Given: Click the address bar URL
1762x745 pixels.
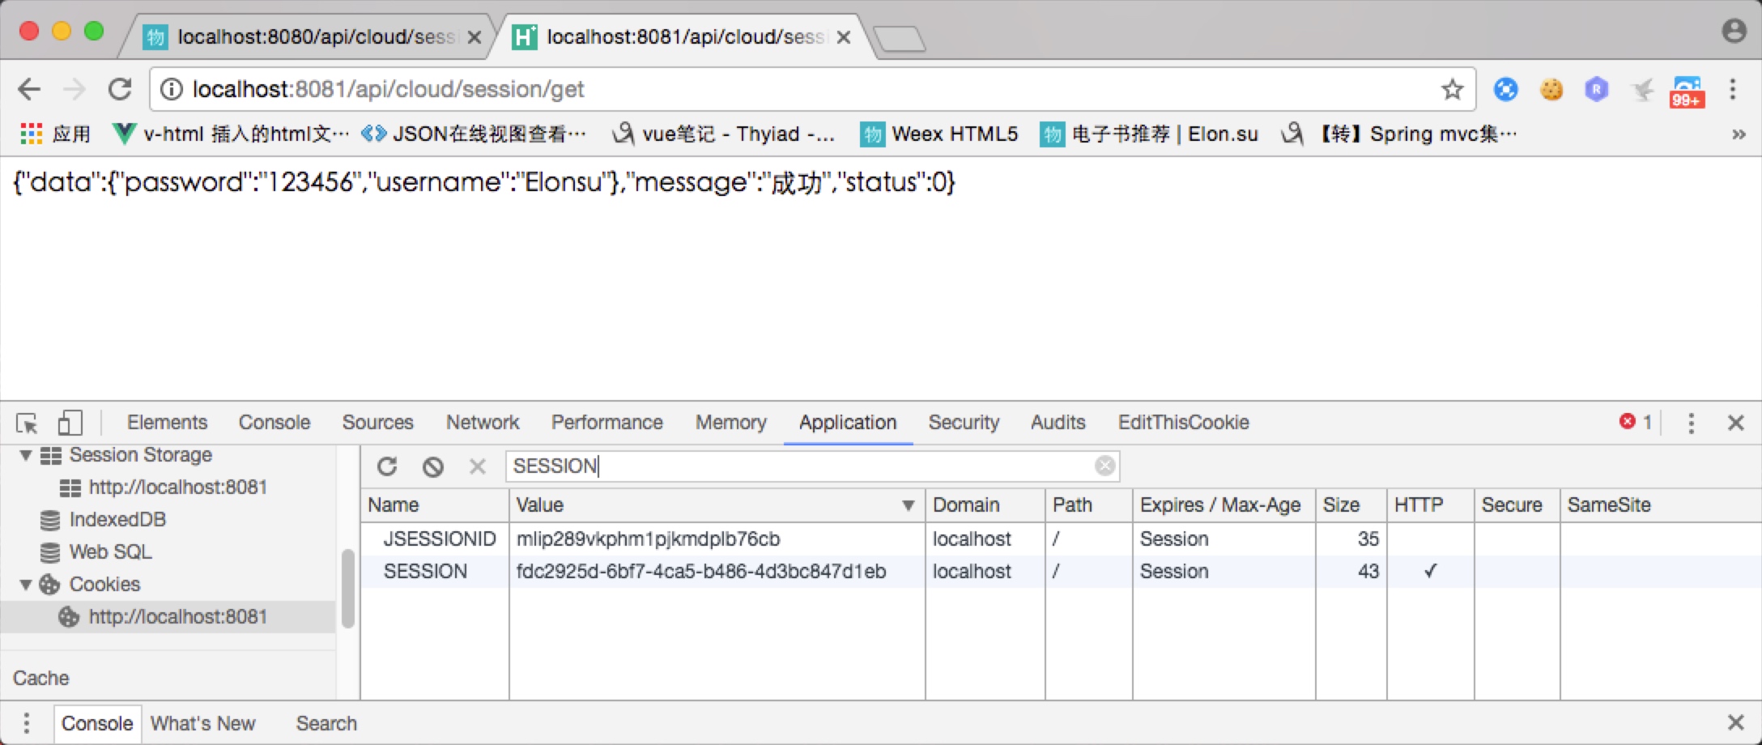Looking at the screenshot, I should 389,89.
